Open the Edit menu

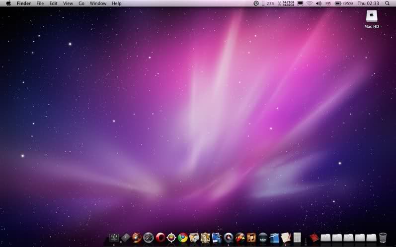pos(53,3)
